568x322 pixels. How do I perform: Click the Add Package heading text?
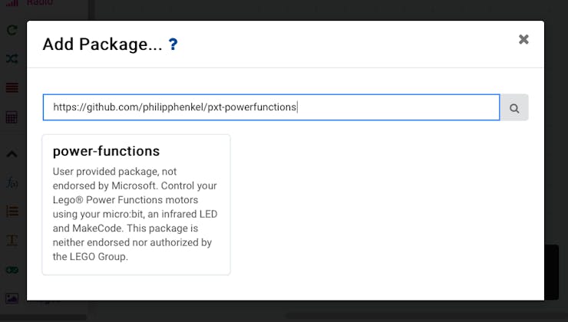click(x=103, y=44)
